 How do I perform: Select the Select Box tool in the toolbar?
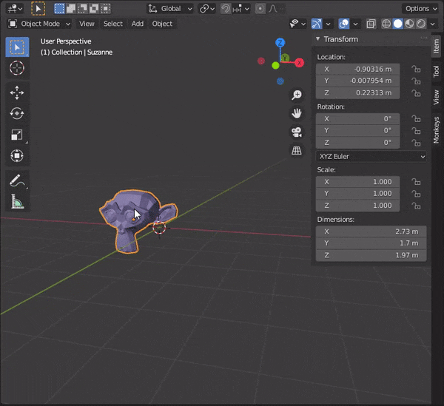[x=17, y=47]
